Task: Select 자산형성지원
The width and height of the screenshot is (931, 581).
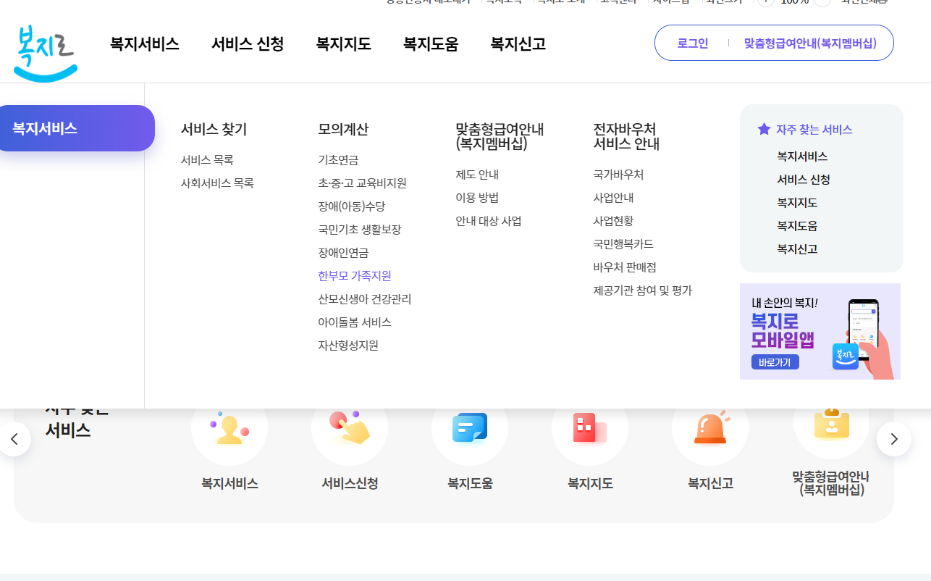Action: (348, 345)
